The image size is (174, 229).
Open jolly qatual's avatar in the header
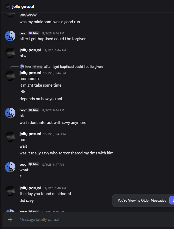click(8, 7)
